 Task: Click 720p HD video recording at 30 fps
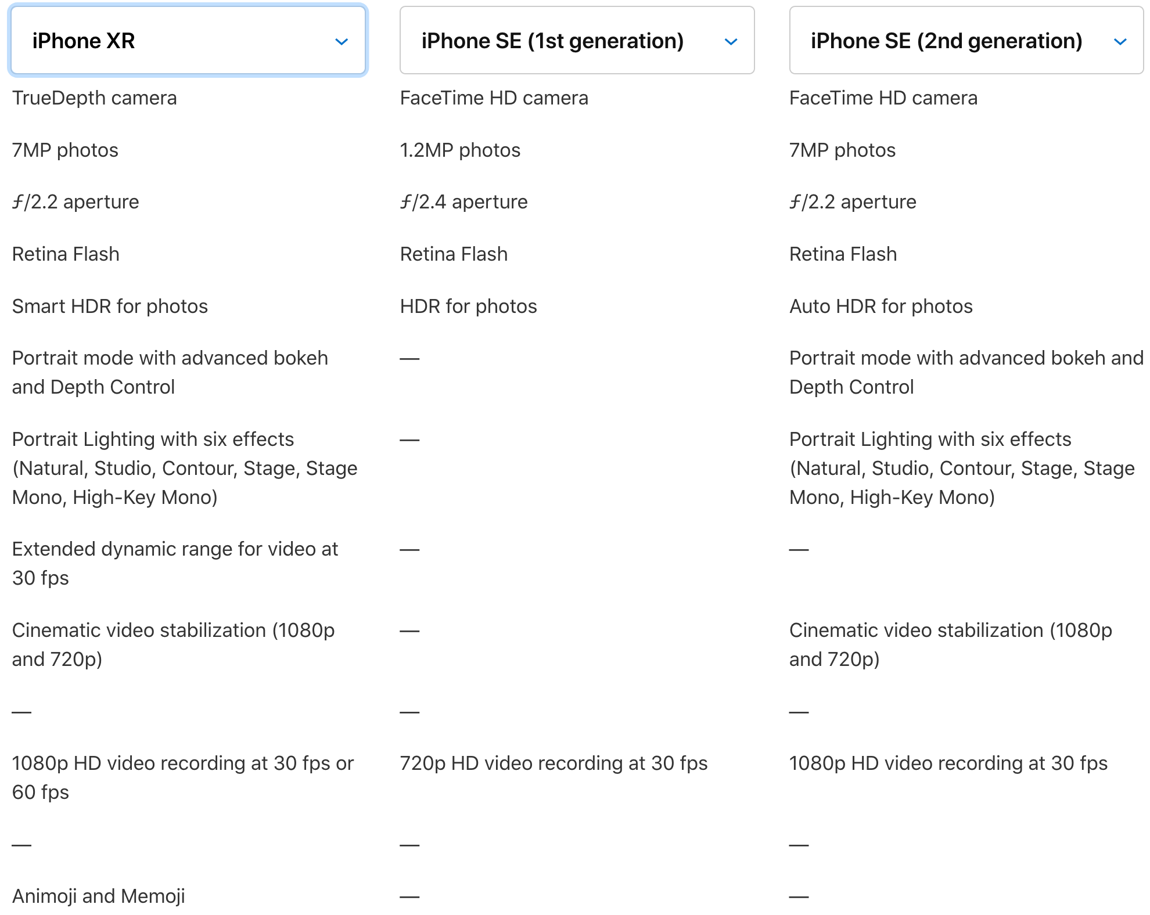[x=554, y=763]
